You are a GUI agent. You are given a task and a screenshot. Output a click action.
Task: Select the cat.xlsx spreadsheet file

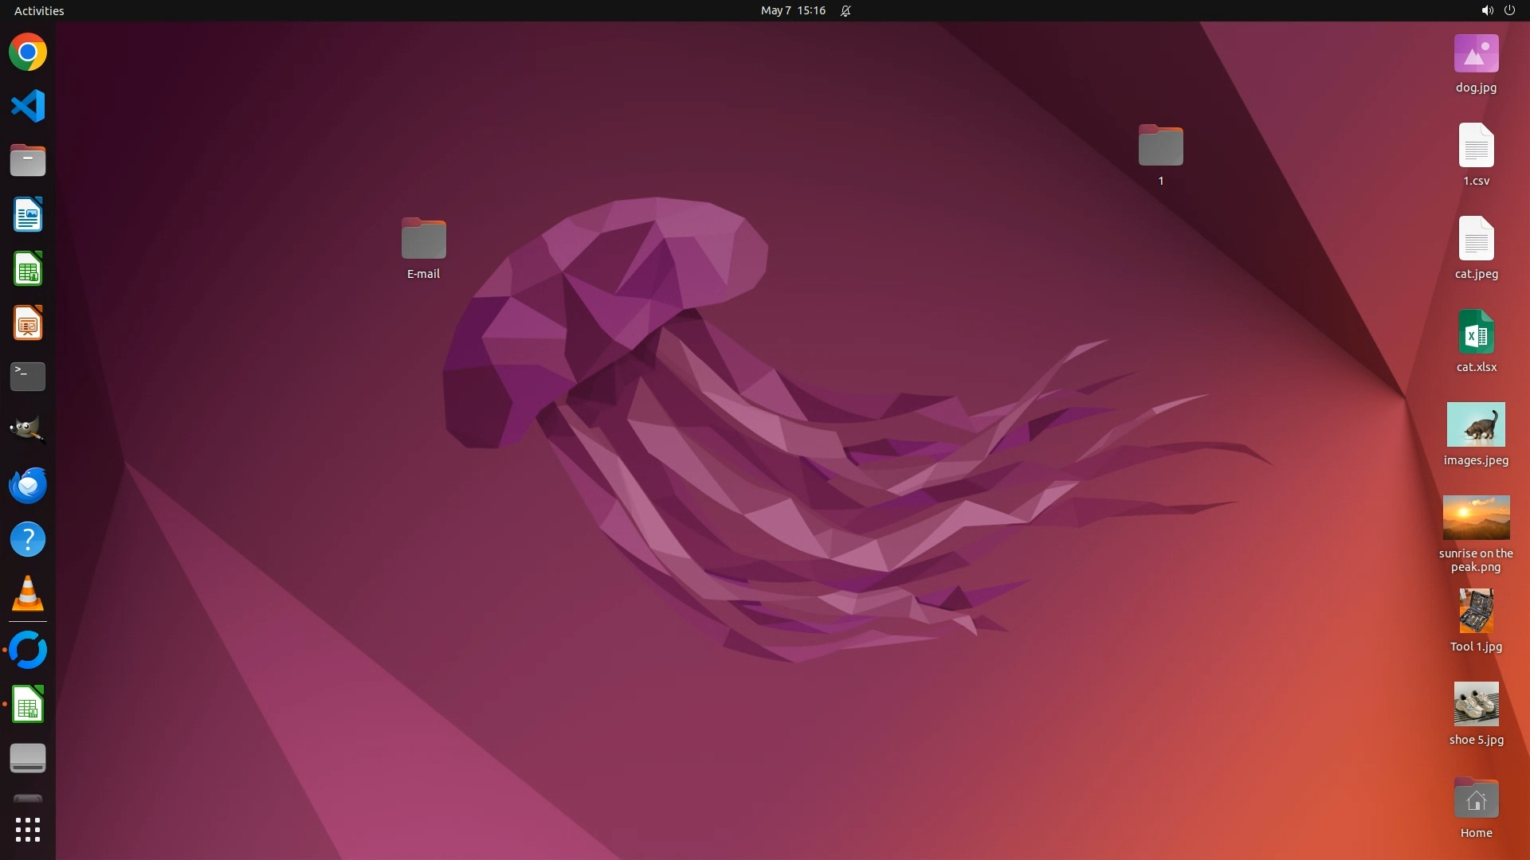coord(1476,332)
